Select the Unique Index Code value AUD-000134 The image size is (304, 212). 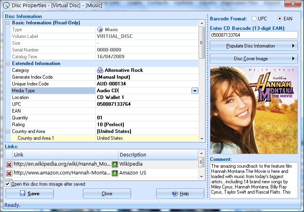[111, 84]
